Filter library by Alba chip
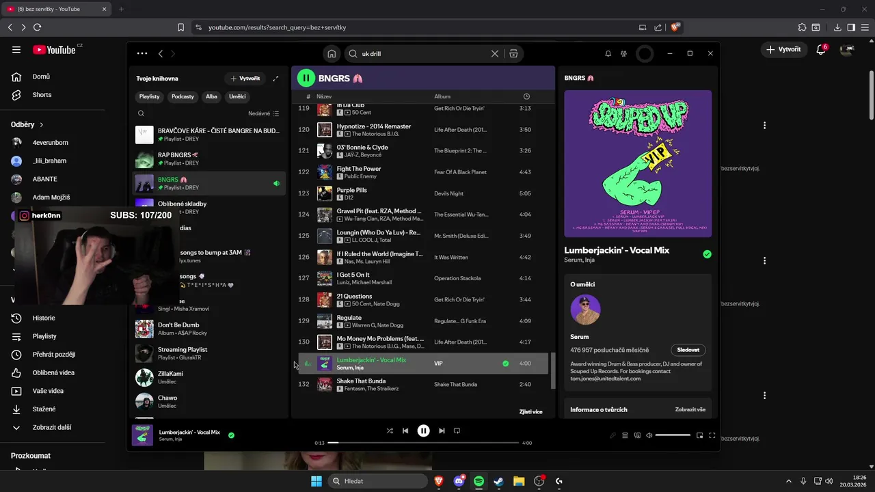The height and width of the screenshot is (492, 875). coord(211,96)
